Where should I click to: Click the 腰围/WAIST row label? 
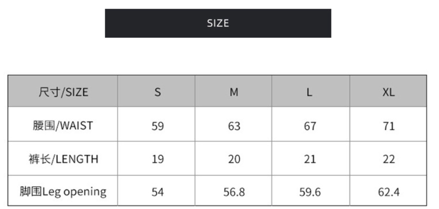click(x=63, y=126)
